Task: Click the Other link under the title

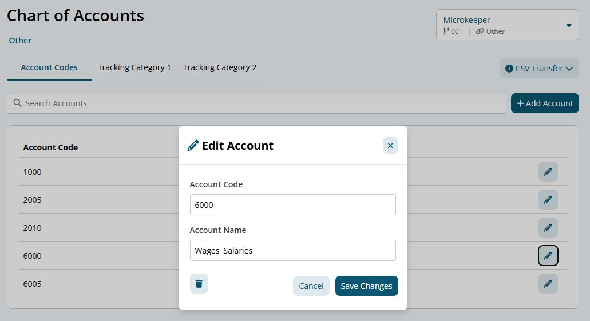Action: [x=20, y=41]
